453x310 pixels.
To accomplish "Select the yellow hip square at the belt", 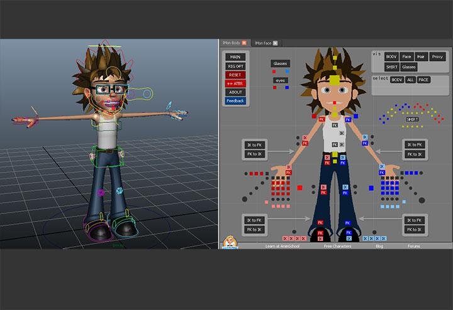I will click(x=335, y=154).
